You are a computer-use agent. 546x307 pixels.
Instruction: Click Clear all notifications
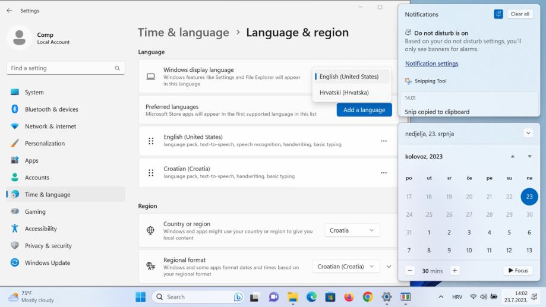(520, 14)
